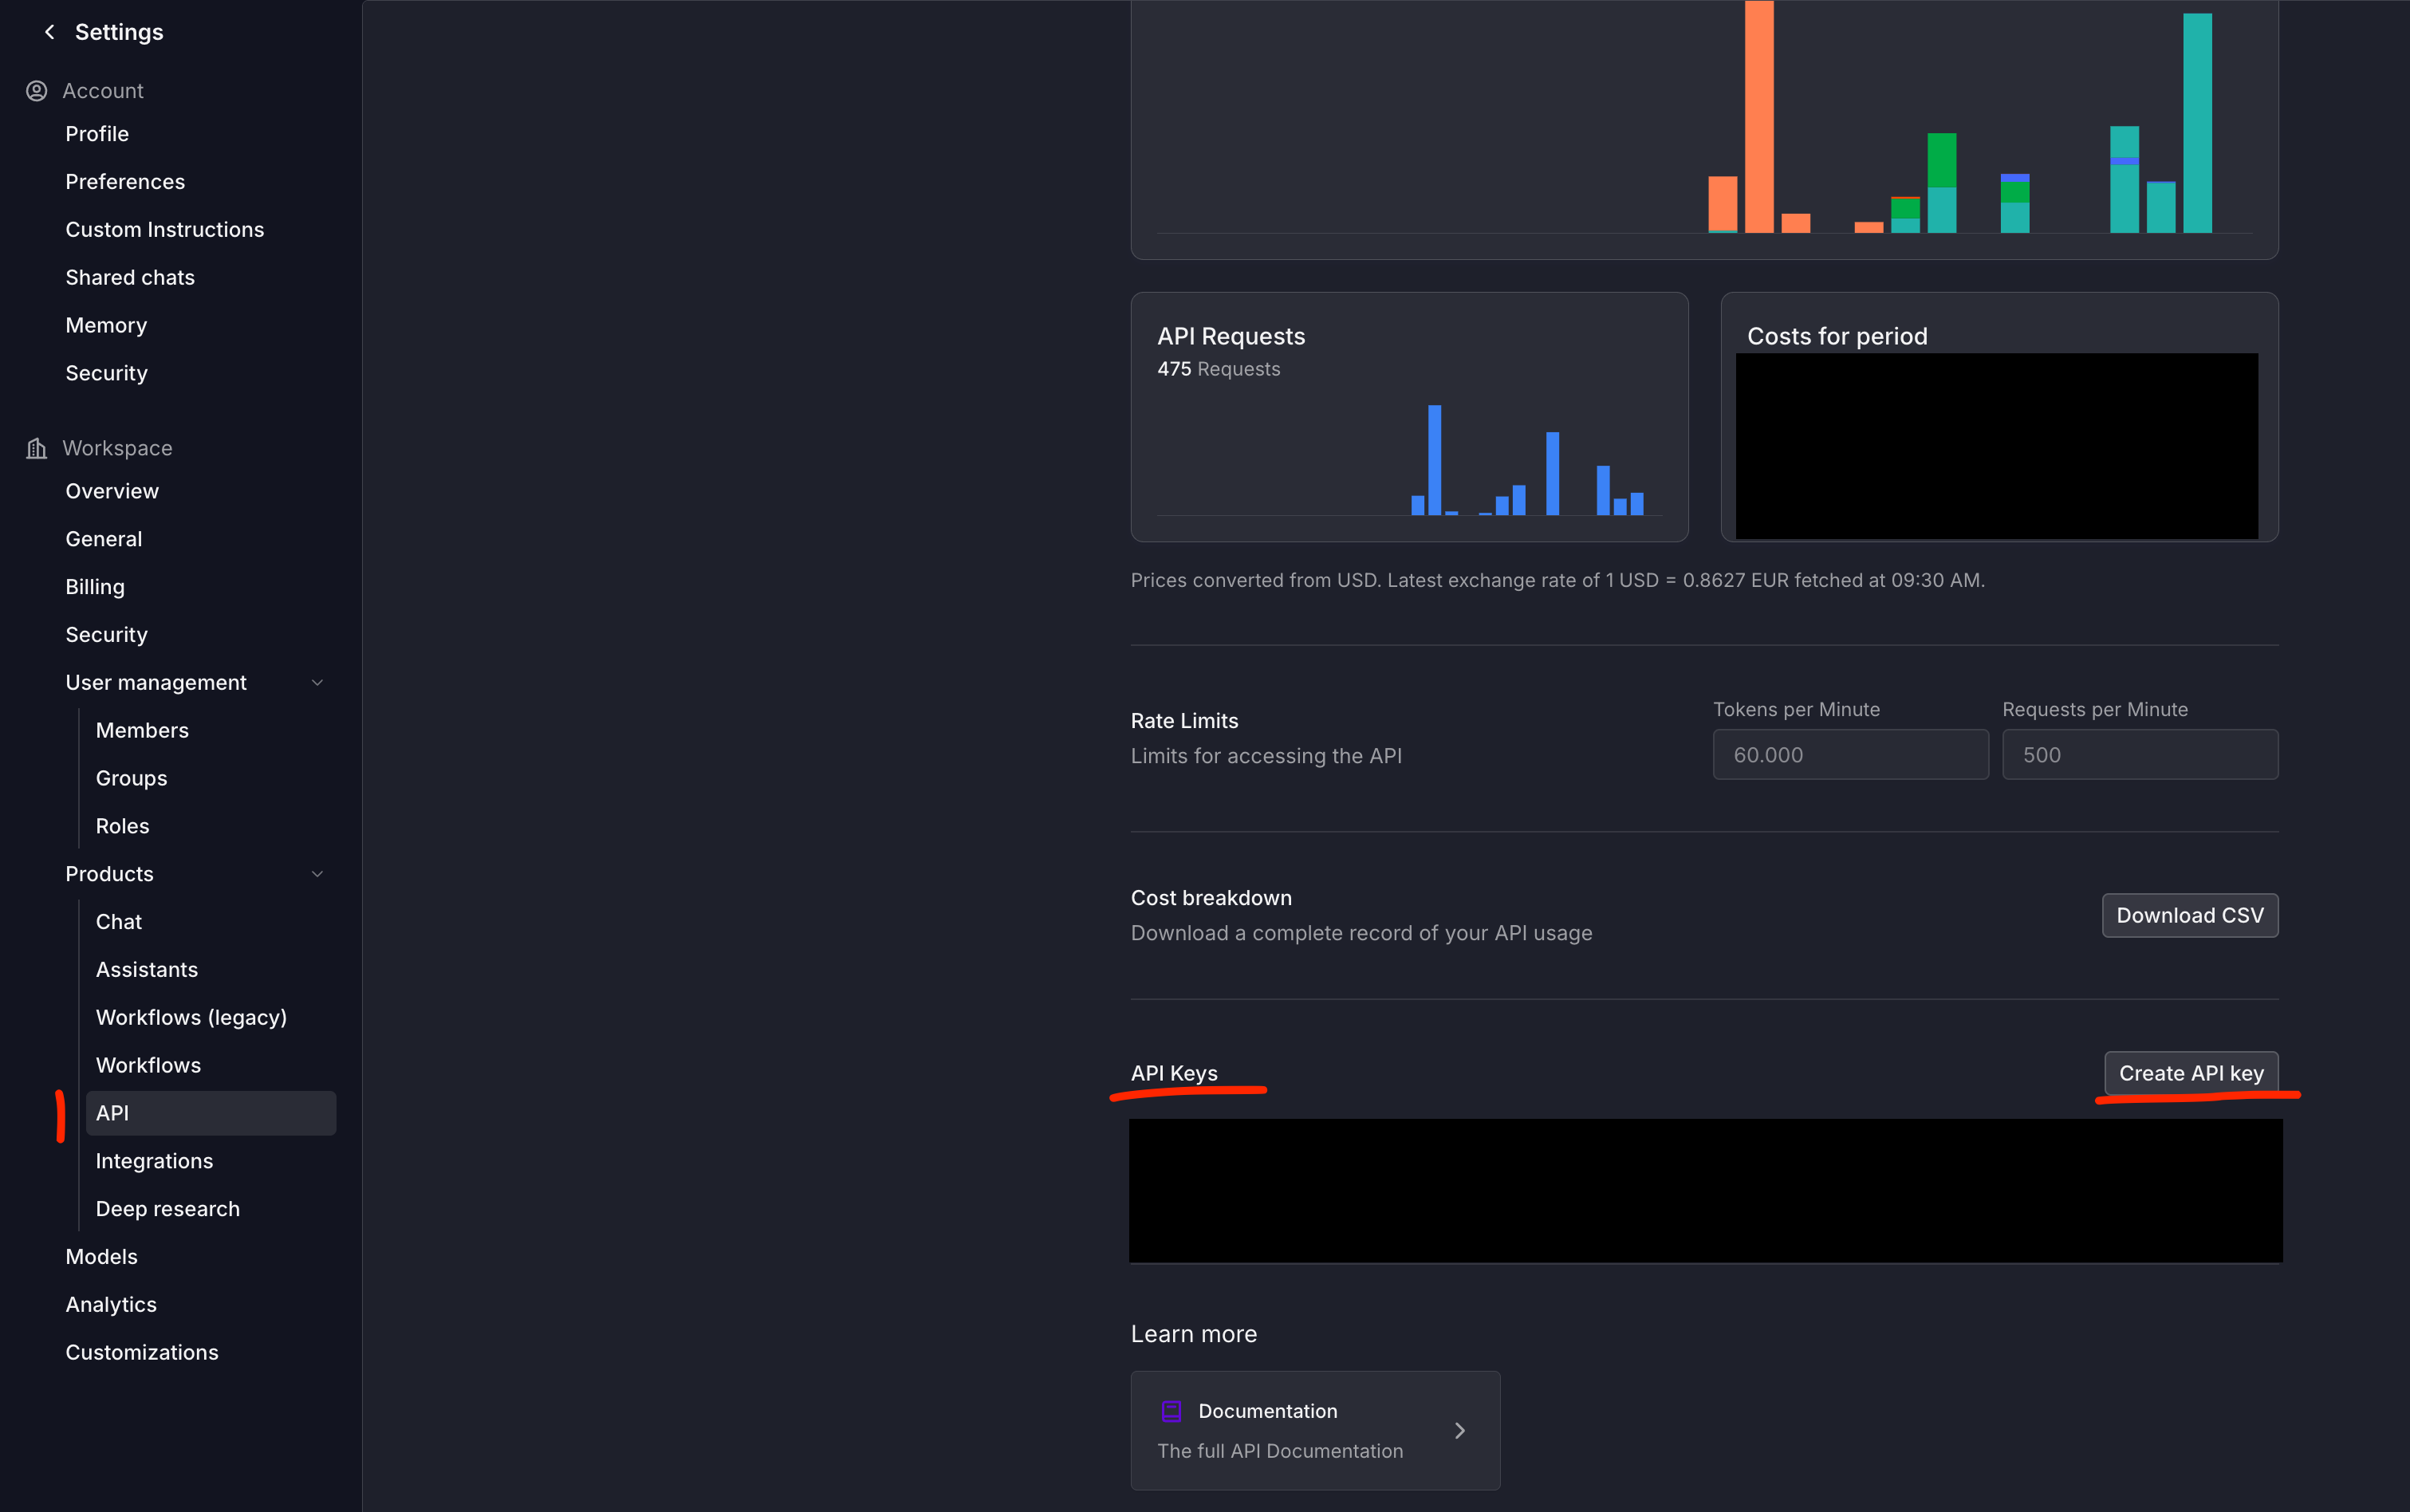Image resolution: width=2410 pixels, height=1512 pixels.
Task: Select Workflows (legacy) in sidebar
Action: pos(191,1018)
